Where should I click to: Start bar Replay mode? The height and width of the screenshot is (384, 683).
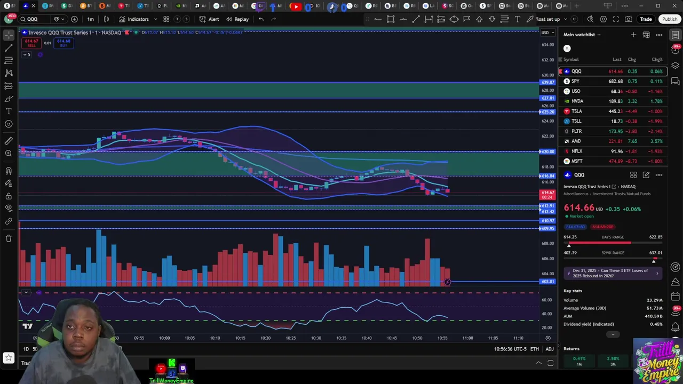coord(237,19)
